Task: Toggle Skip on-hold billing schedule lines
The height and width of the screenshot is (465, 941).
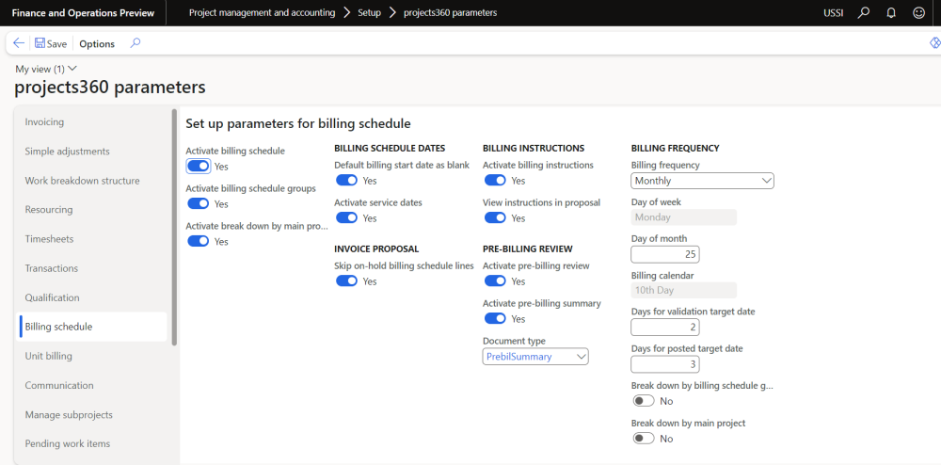Action: [x=346, y=281]
